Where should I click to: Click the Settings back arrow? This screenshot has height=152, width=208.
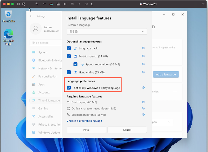pyautogui.click(x=31, y=16)
